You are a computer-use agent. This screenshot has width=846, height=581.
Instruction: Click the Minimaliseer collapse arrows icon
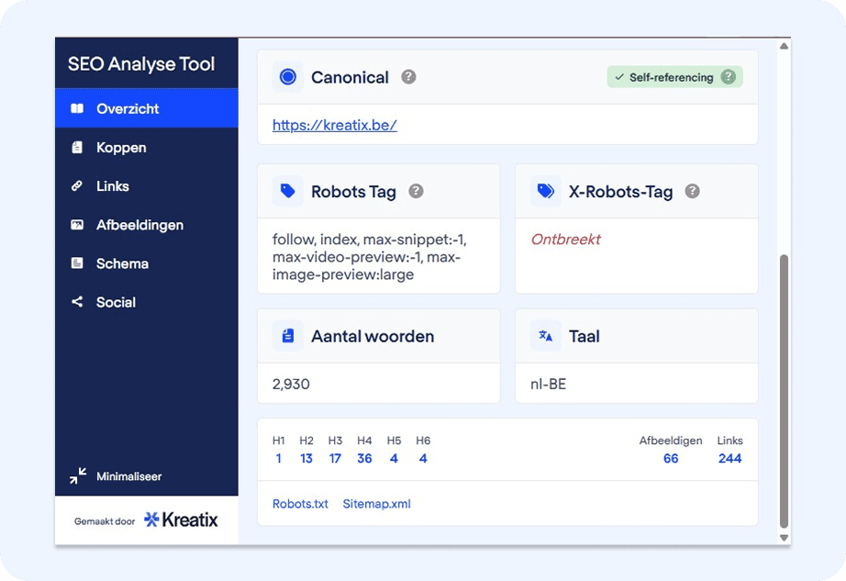78,476
